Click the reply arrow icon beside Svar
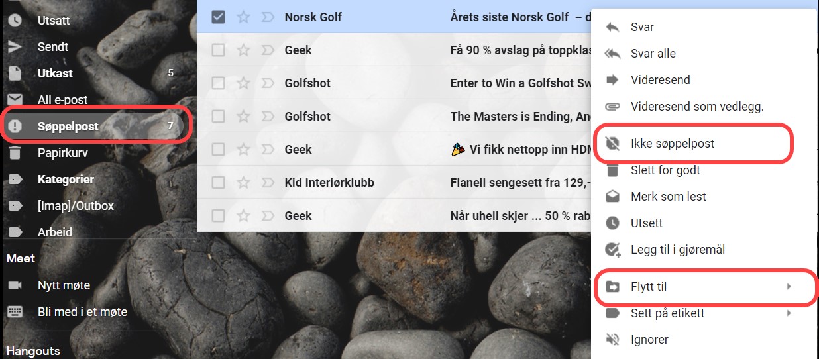Image resolution: width=819 pixels, height=359 pixels. (x=613, y=27)
